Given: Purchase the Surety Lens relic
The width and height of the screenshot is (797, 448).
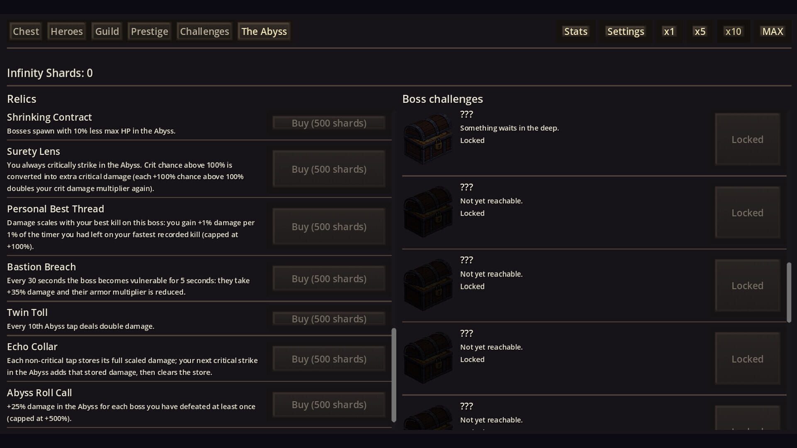Looking at the screenshot, I should pos(328,169).
